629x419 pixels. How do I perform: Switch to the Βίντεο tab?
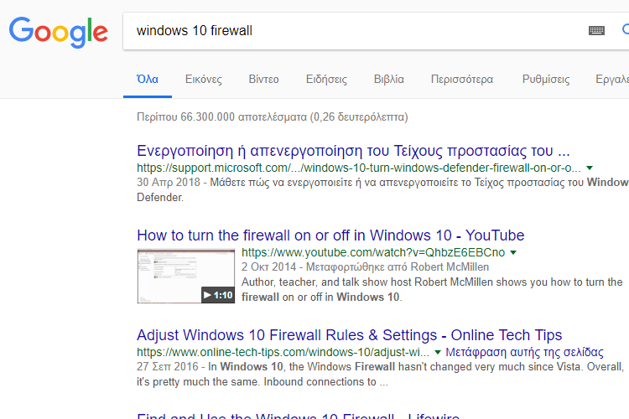pos(263,80)
